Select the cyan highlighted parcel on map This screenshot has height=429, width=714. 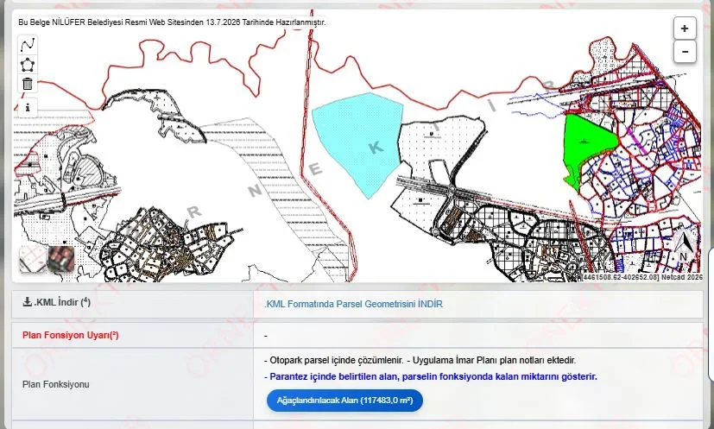pyautogui.click(x=360, y=142)
